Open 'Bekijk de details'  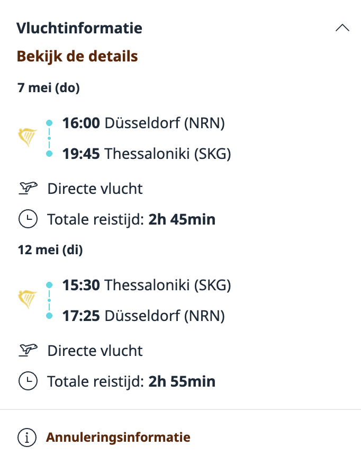click(77, 56)
